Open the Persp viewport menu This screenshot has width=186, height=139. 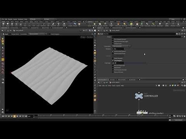tap(83, 37)
